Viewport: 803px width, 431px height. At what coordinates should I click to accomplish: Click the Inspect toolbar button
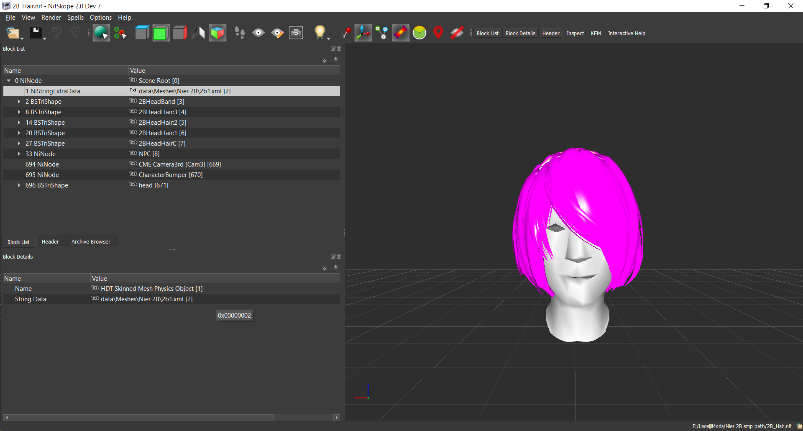tap(575, 33)
